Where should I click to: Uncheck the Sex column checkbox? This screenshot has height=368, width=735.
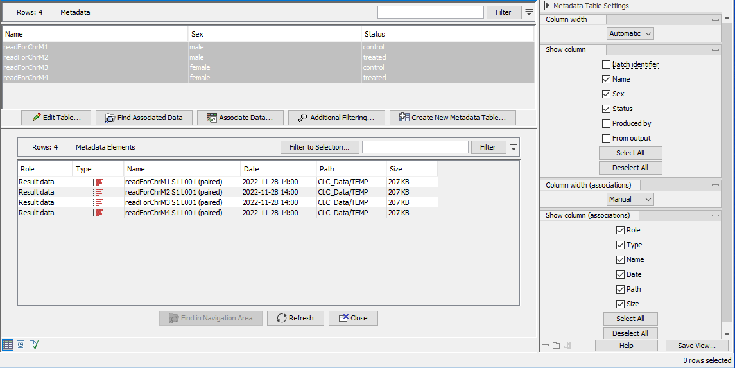[606, 94]
